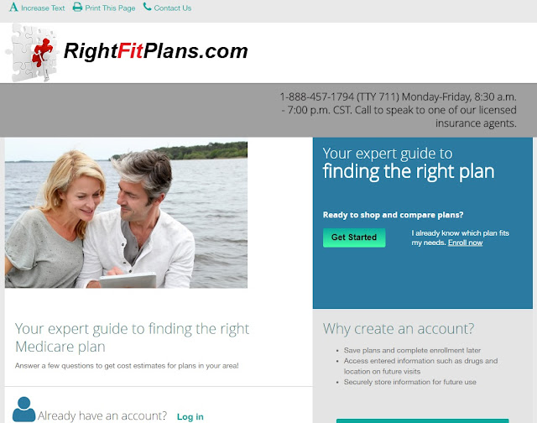This screenshot has height=423, width=537.
Task: Select Print This Page link
Action: [x=110, y=8]
